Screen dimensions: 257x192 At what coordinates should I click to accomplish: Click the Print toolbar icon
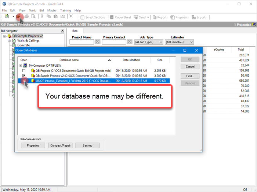[27, 16]
